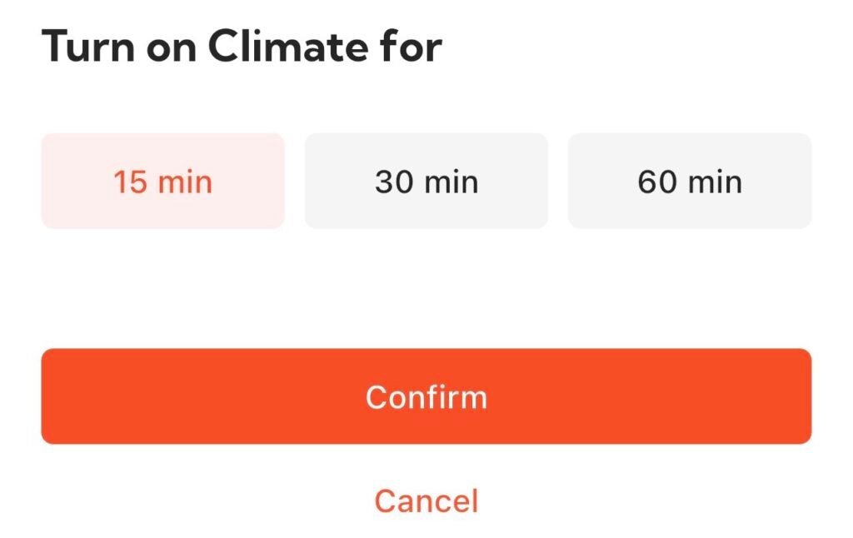853x538 pixels.
Task: Click the orange Confirm bar
Action: coord(426,396)
